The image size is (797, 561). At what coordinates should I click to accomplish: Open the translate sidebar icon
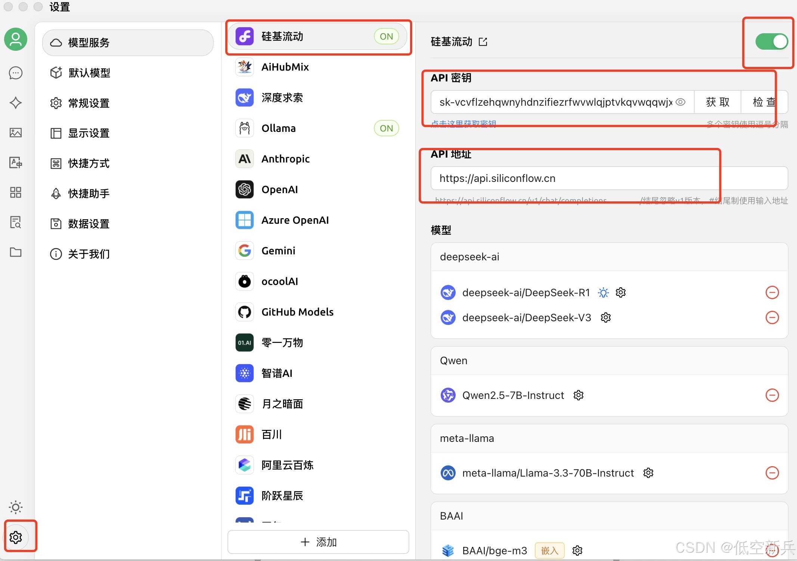point(15,162)
